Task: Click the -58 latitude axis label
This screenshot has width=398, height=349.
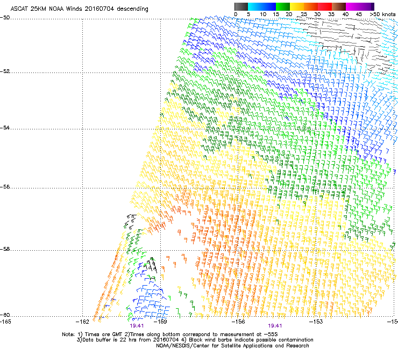Action: click(x=5, y=249)
